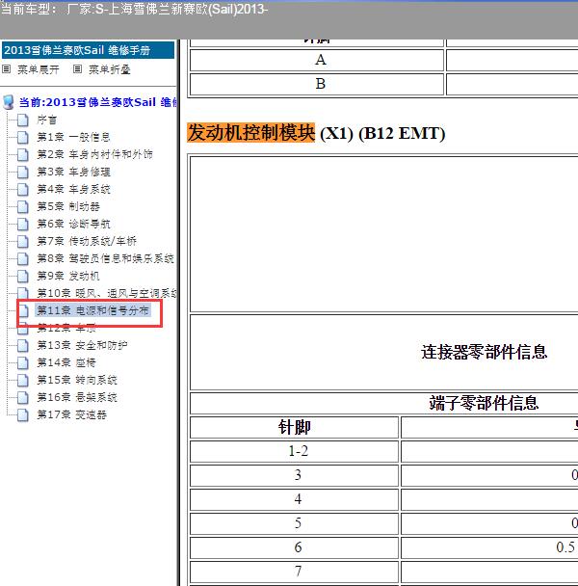Screen dimensions: 578x586
Task: Open 第6章 诊断导航 chapter
Action: [73, 225]
